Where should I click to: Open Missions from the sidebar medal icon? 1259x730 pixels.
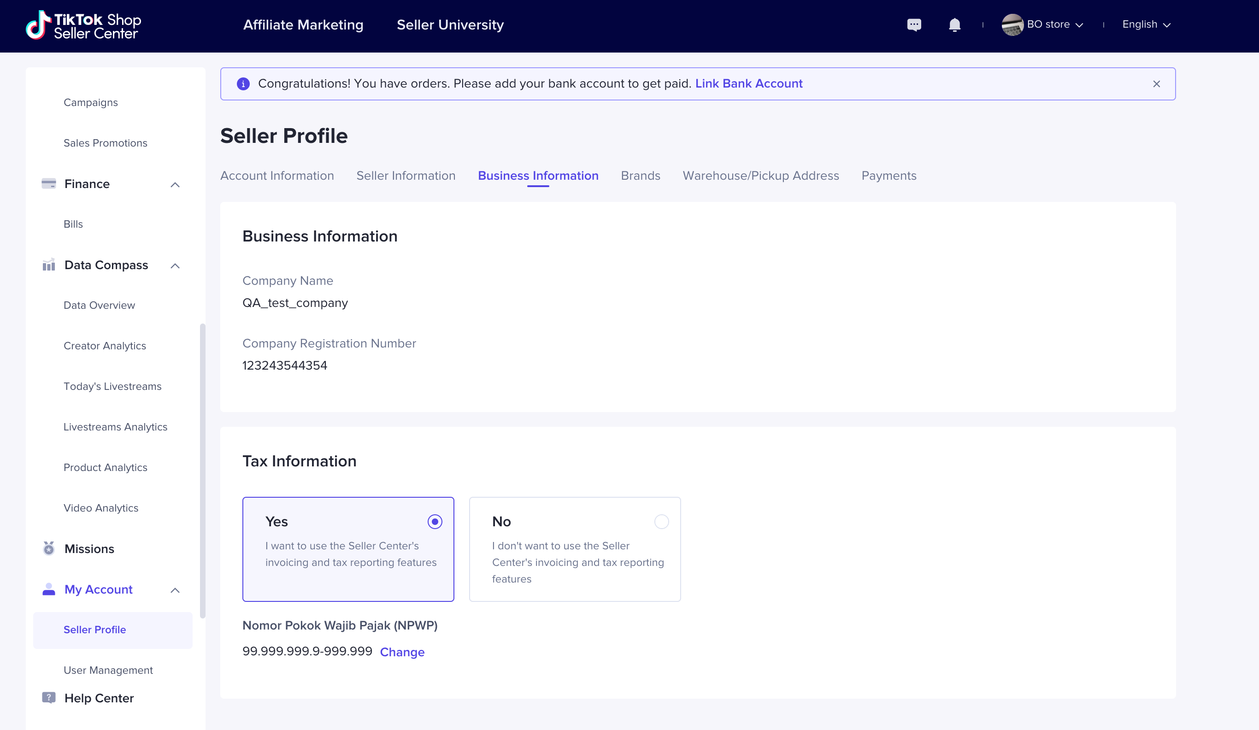[x=48, y=548]
